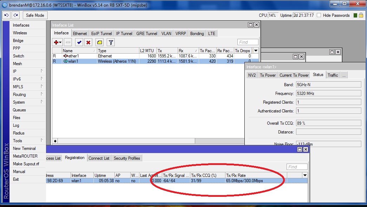The width and height of the screenshot is (367, 207).
Task: Toggle the Hide Passwords checkbox
Action: (x=319, y=15)
